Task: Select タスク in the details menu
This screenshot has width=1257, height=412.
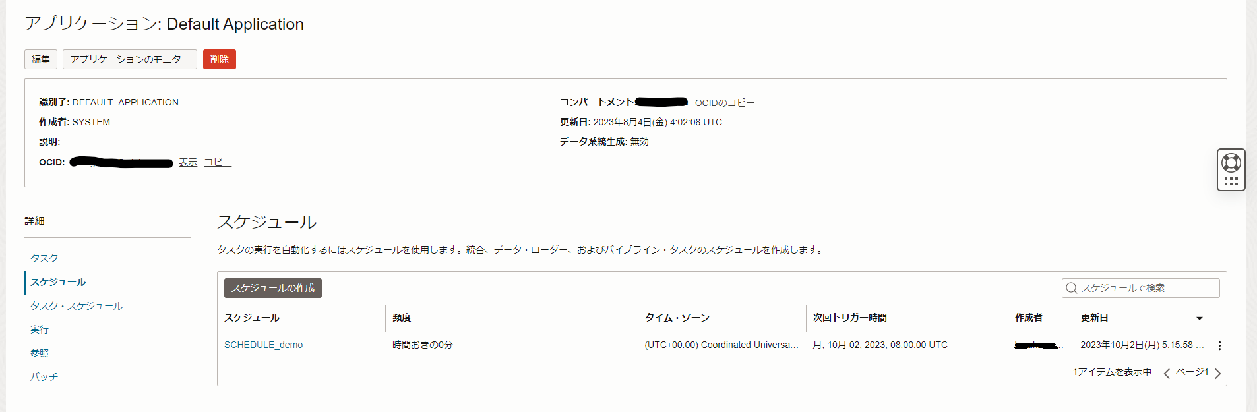Action: click(x=44, y=258)
